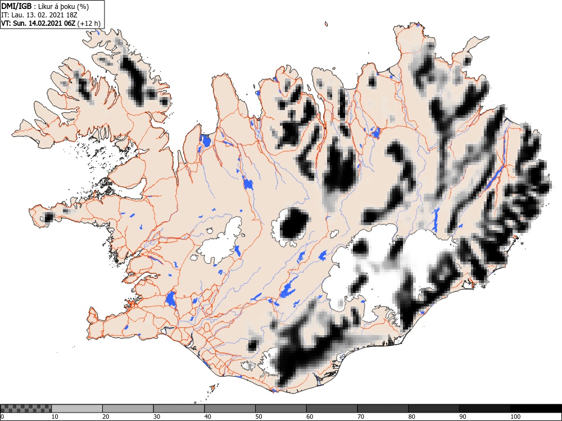Select the checkered legend swatch between 0 and 10

tap(26, 409)
